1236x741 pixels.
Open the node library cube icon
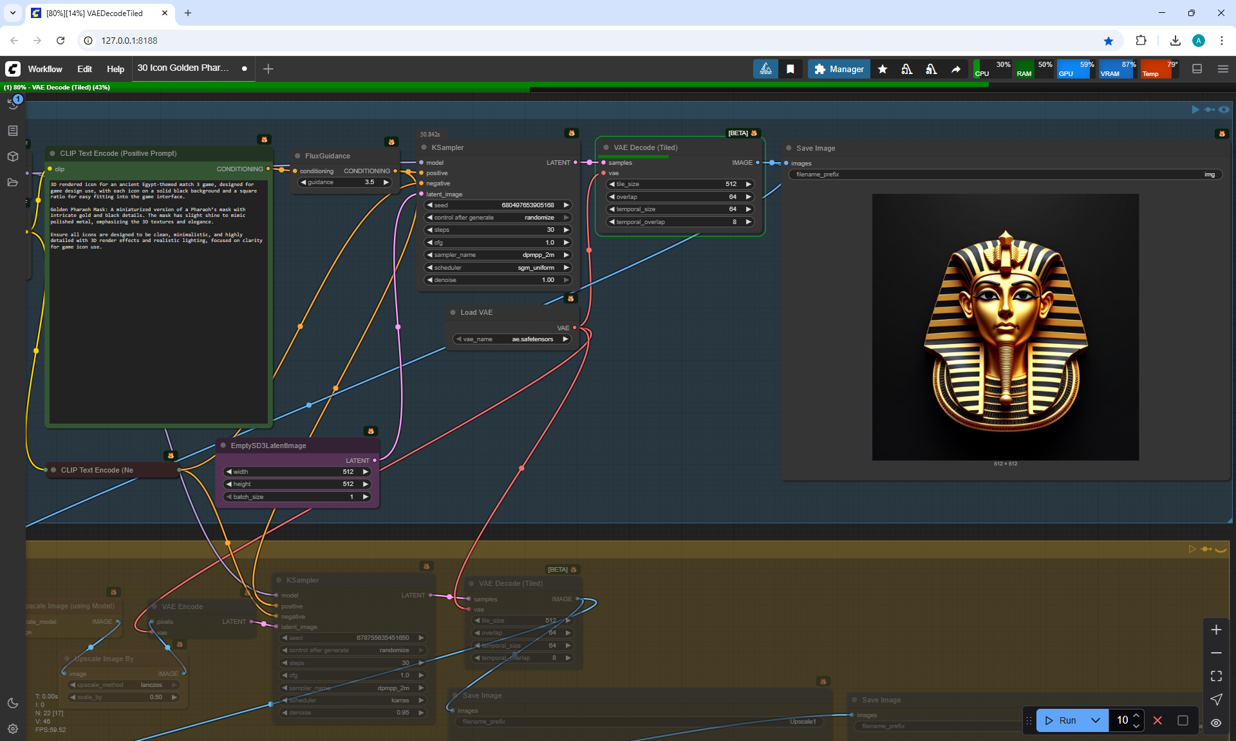pyautogui.click(x=12, y=156)
